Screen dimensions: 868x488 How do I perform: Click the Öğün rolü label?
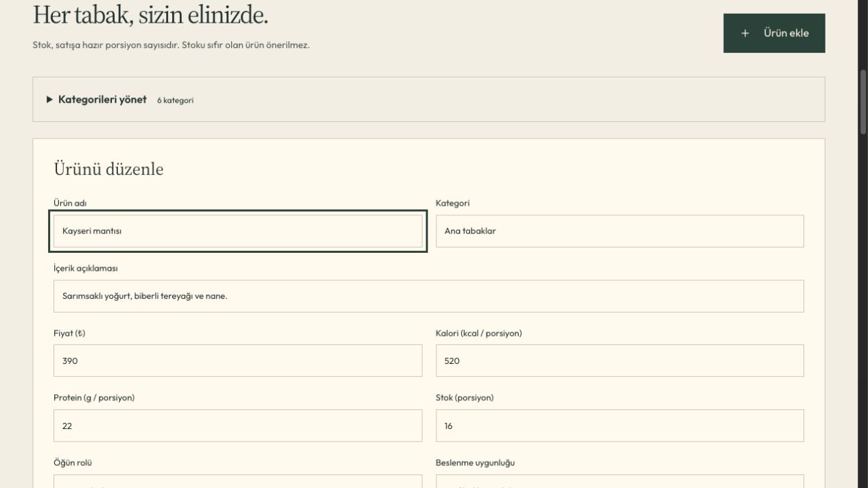[73, 463]
